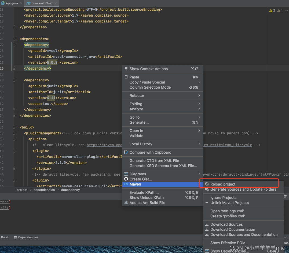
Task: Expand the Copy / Paste Special submenu
Action: [163, 82]
